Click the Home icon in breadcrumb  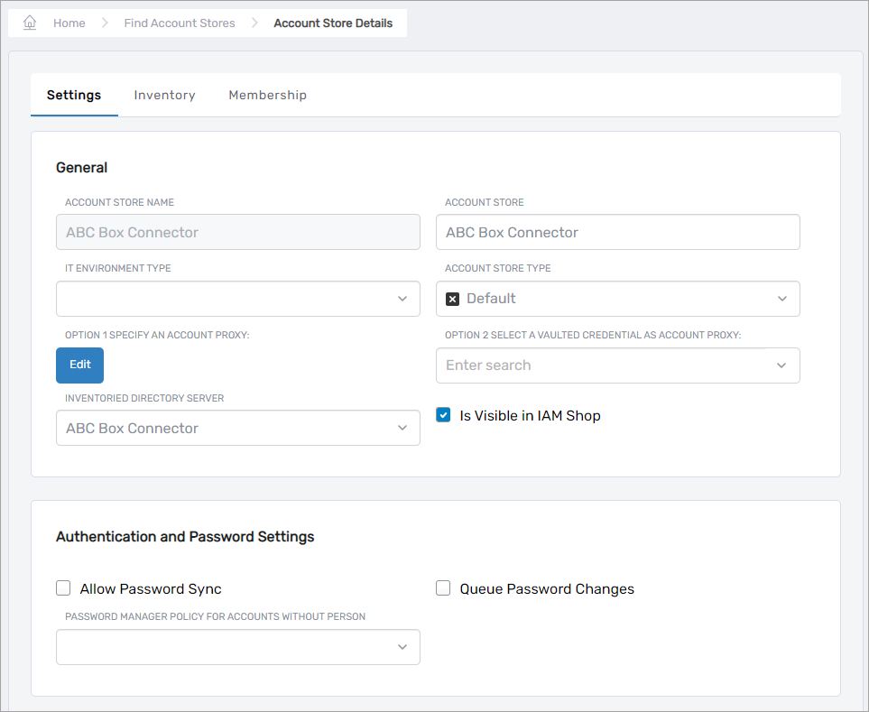point(30,23)
